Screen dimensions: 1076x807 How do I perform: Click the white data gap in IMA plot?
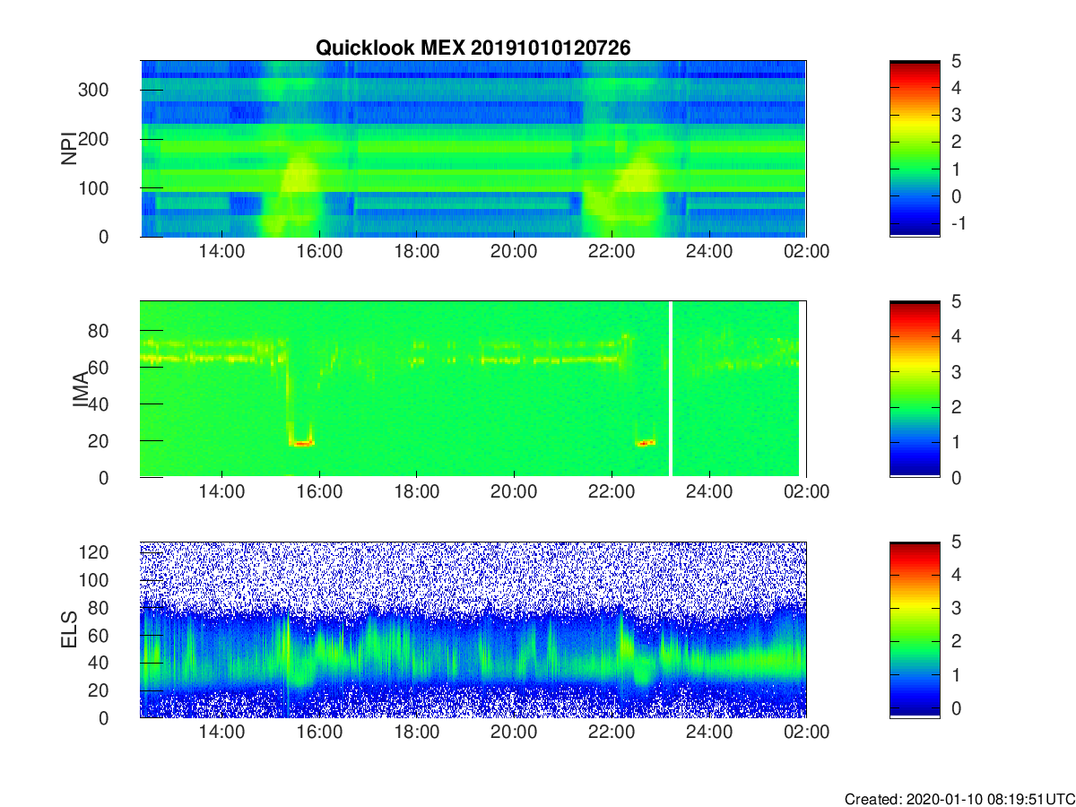coord(671,389)
